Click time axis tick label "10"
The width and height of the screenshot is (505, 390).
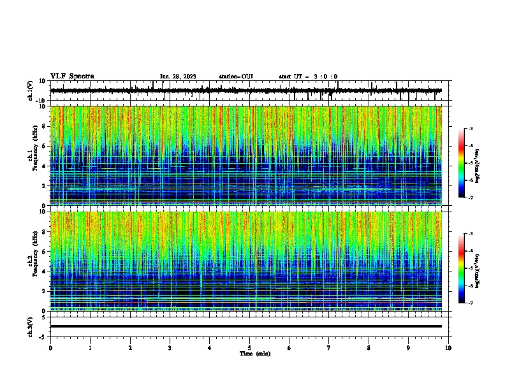pos(448,348)
